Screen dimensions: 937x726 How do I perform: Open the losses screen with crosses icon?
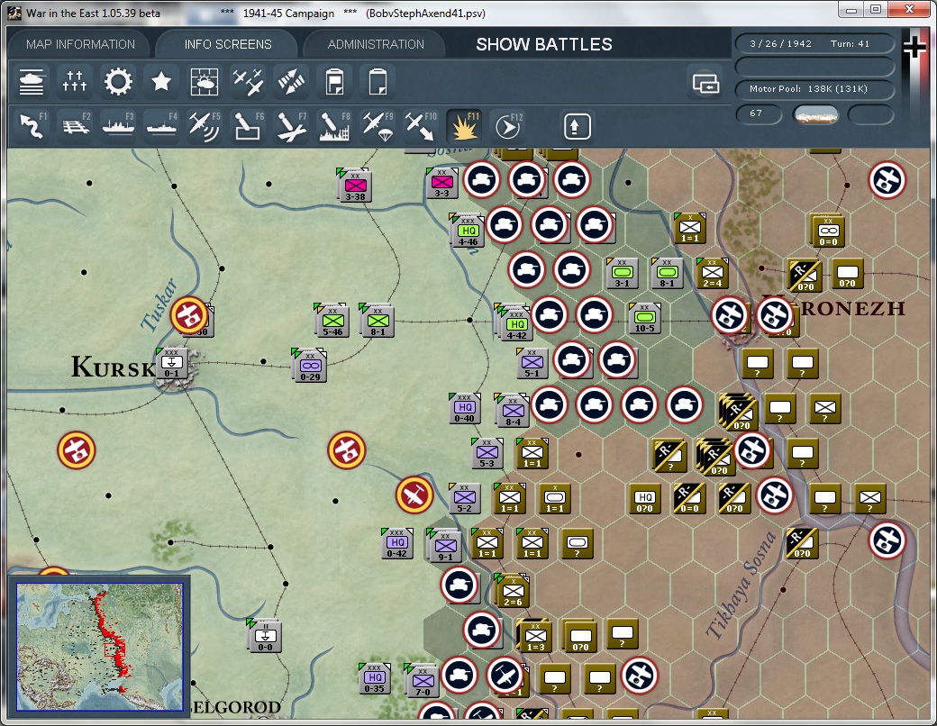pos(75,82)
